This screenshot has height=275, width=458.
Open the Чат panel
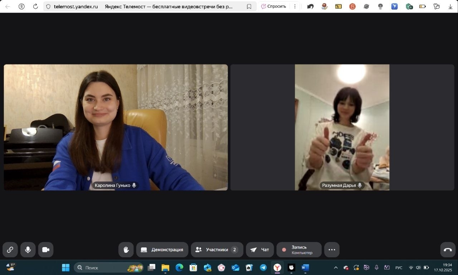pos(260,250)
